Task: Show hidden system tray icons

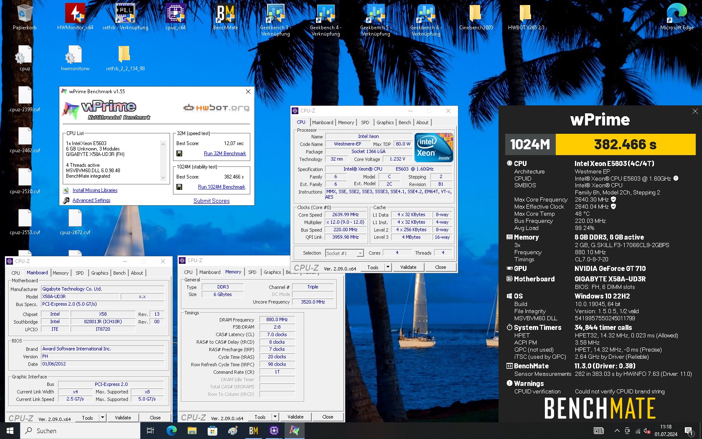Action: tap(617, 431)
